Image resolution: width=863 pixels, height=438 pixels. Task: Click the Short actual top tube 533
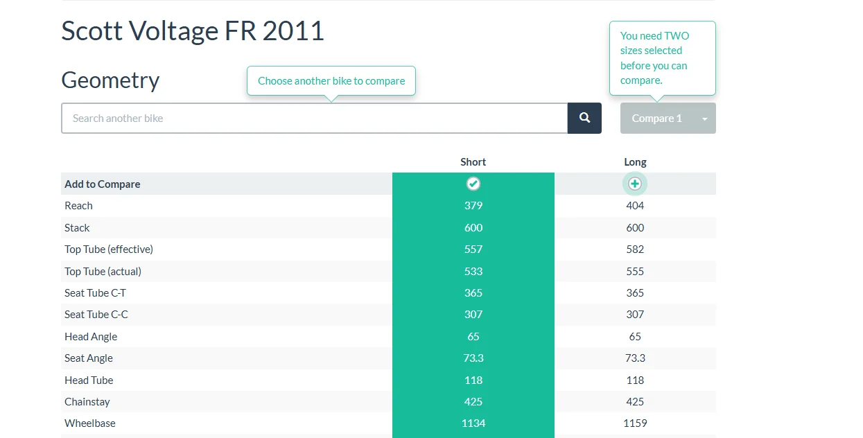[473, 272]
